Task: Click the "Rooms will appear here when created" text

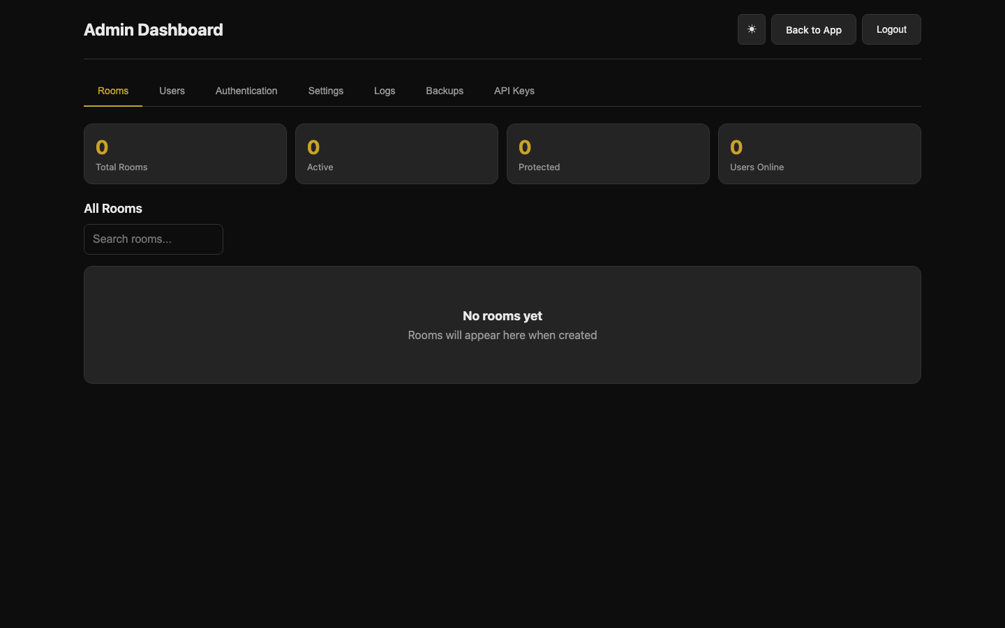Action: point(502,335)
